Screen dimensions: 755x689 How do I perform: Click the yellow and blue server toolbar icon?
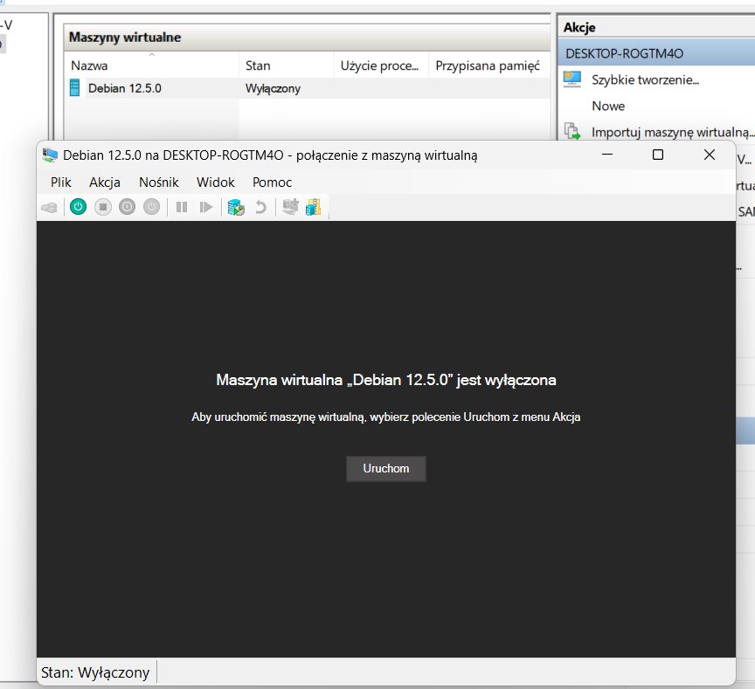pyautogui.click(x=313, y=207)
